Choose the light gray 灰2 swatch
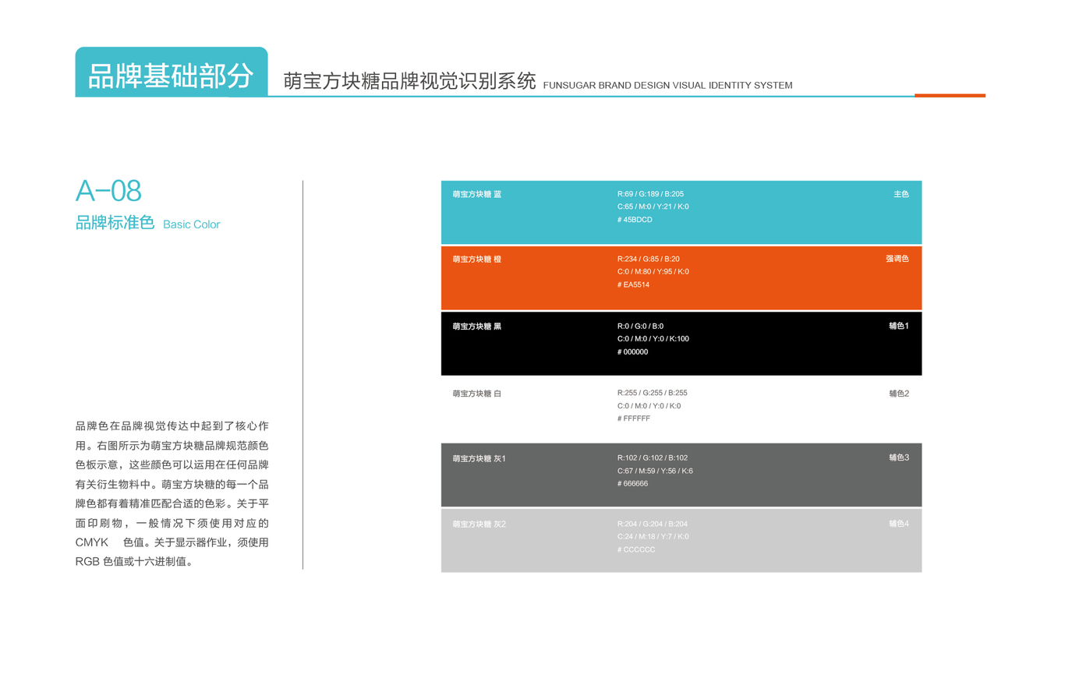1065x678 pixels. click(x=681, y=540)
